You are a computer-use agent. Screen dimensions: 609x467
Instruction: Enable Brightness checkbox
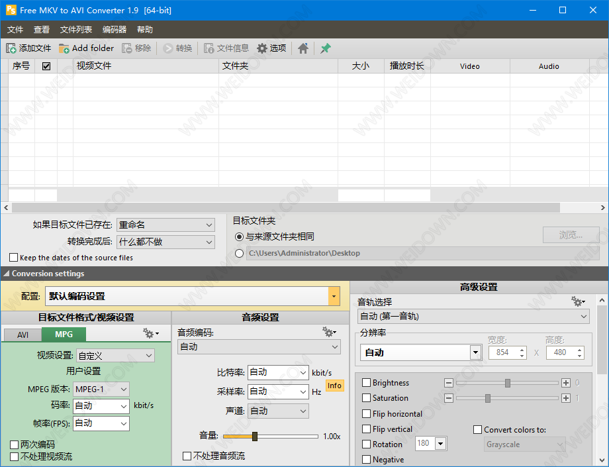tap(366, 383)
